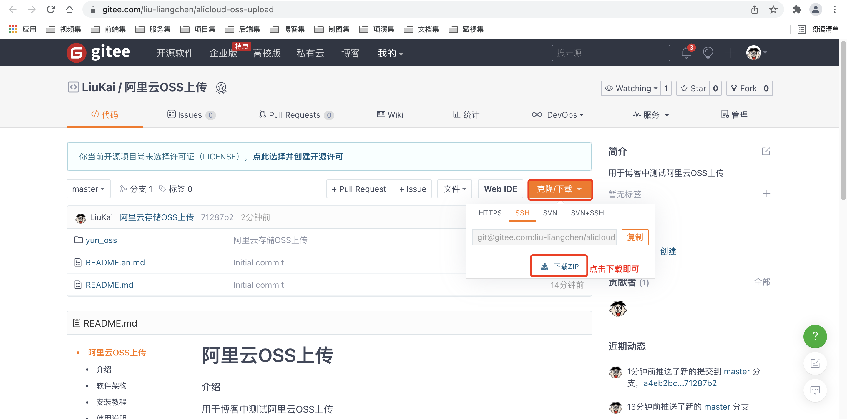Click the repository badge icon next to title

click(x=221, y=88)
